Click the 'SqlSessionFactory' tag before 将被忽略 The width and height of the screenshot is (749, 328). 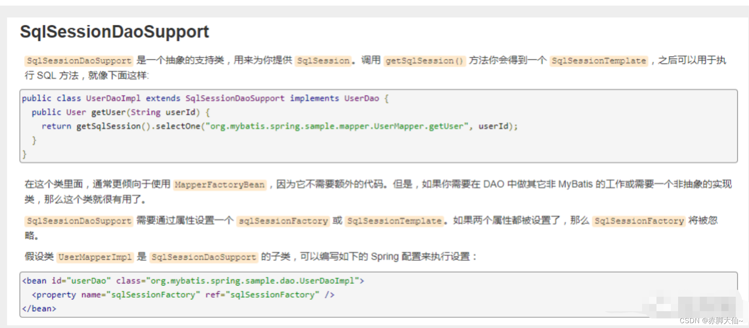point(639,221)
